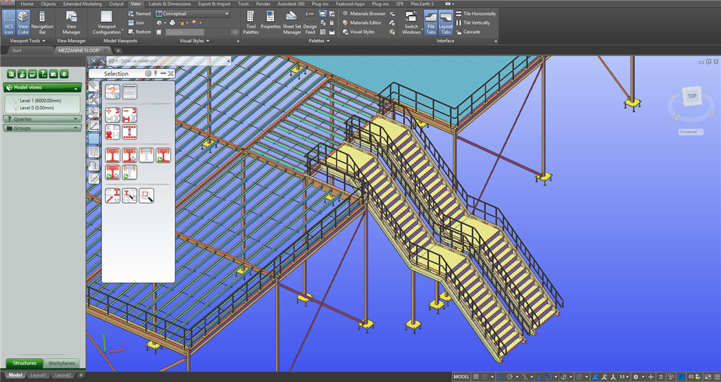Toggle the File Tabs button
The width and height of the screenshot is (721, 382).
[x=430, y=21]
